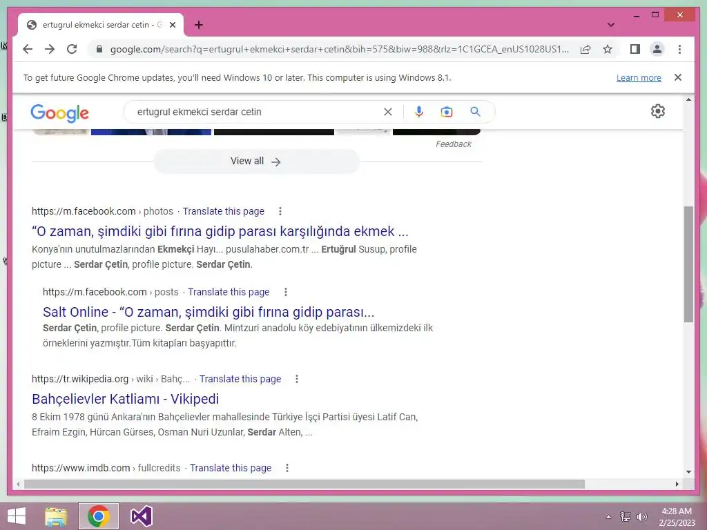Open Salt Online search result
The image size is (707, 530).
click(209, 312)
